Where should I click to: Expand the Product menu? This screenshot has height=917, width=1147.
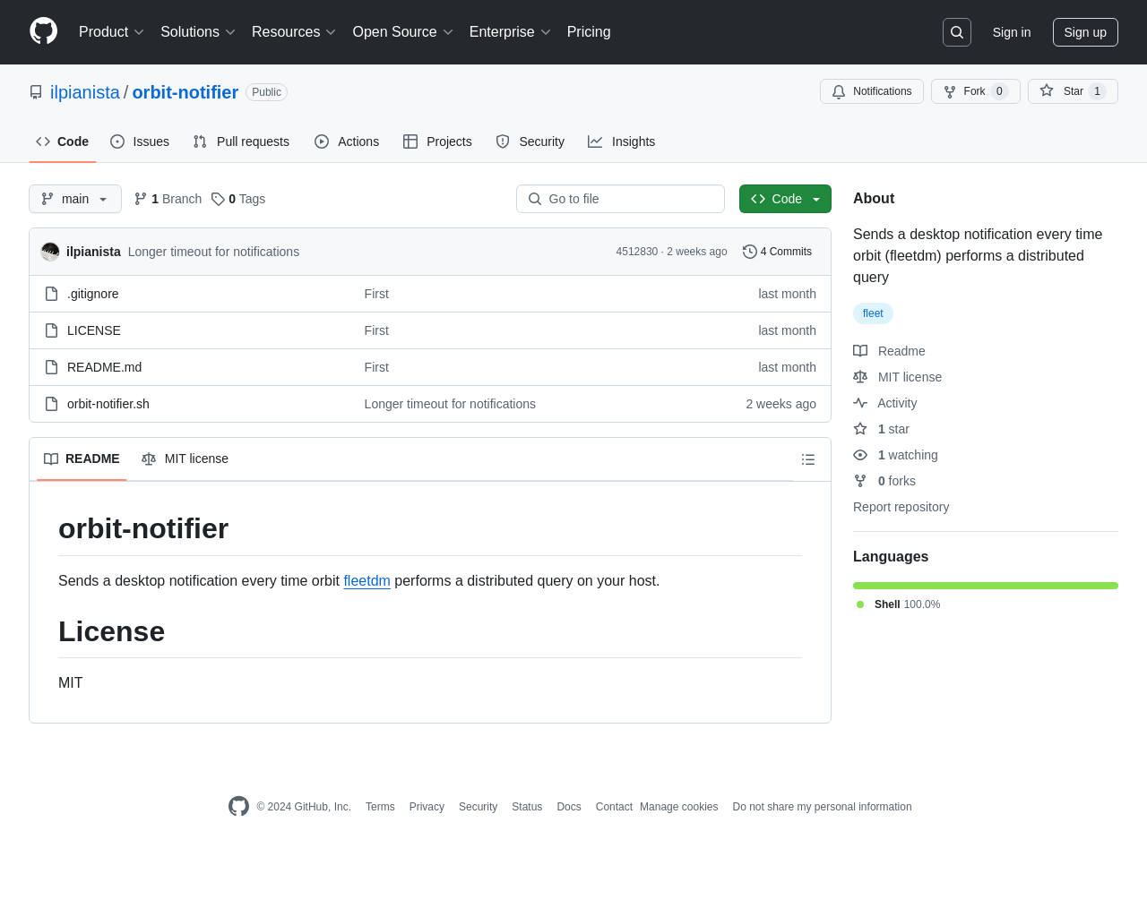pyautogui.click(x=111, y=32)
